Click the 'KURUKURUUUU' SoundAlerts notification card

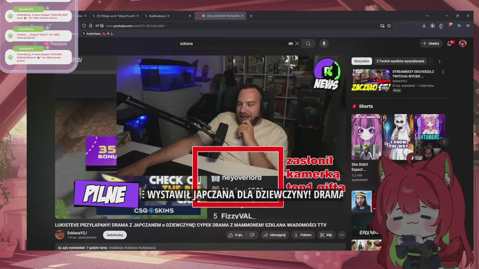pyautogui.click(x=39, y=58)
